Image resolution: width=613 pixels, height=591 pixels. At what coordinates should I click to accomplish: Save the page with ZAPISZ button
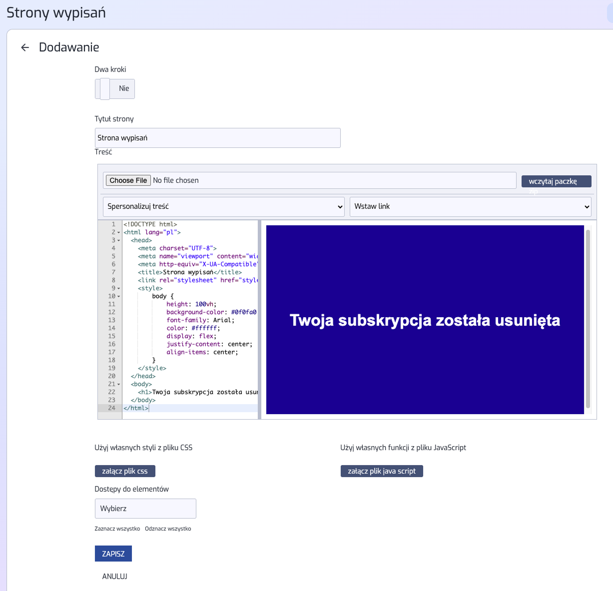[x=113, y=554]
